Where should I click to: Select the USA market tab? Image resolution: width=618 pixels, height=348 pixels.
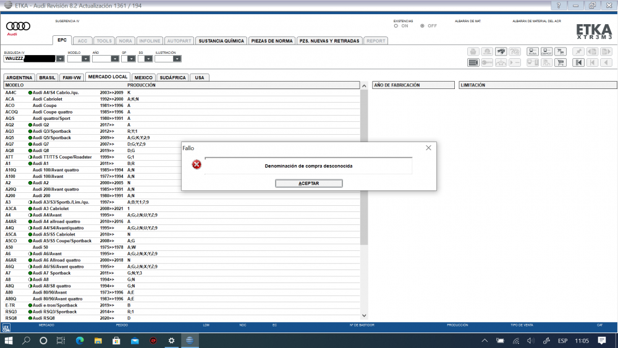point(200,78)
